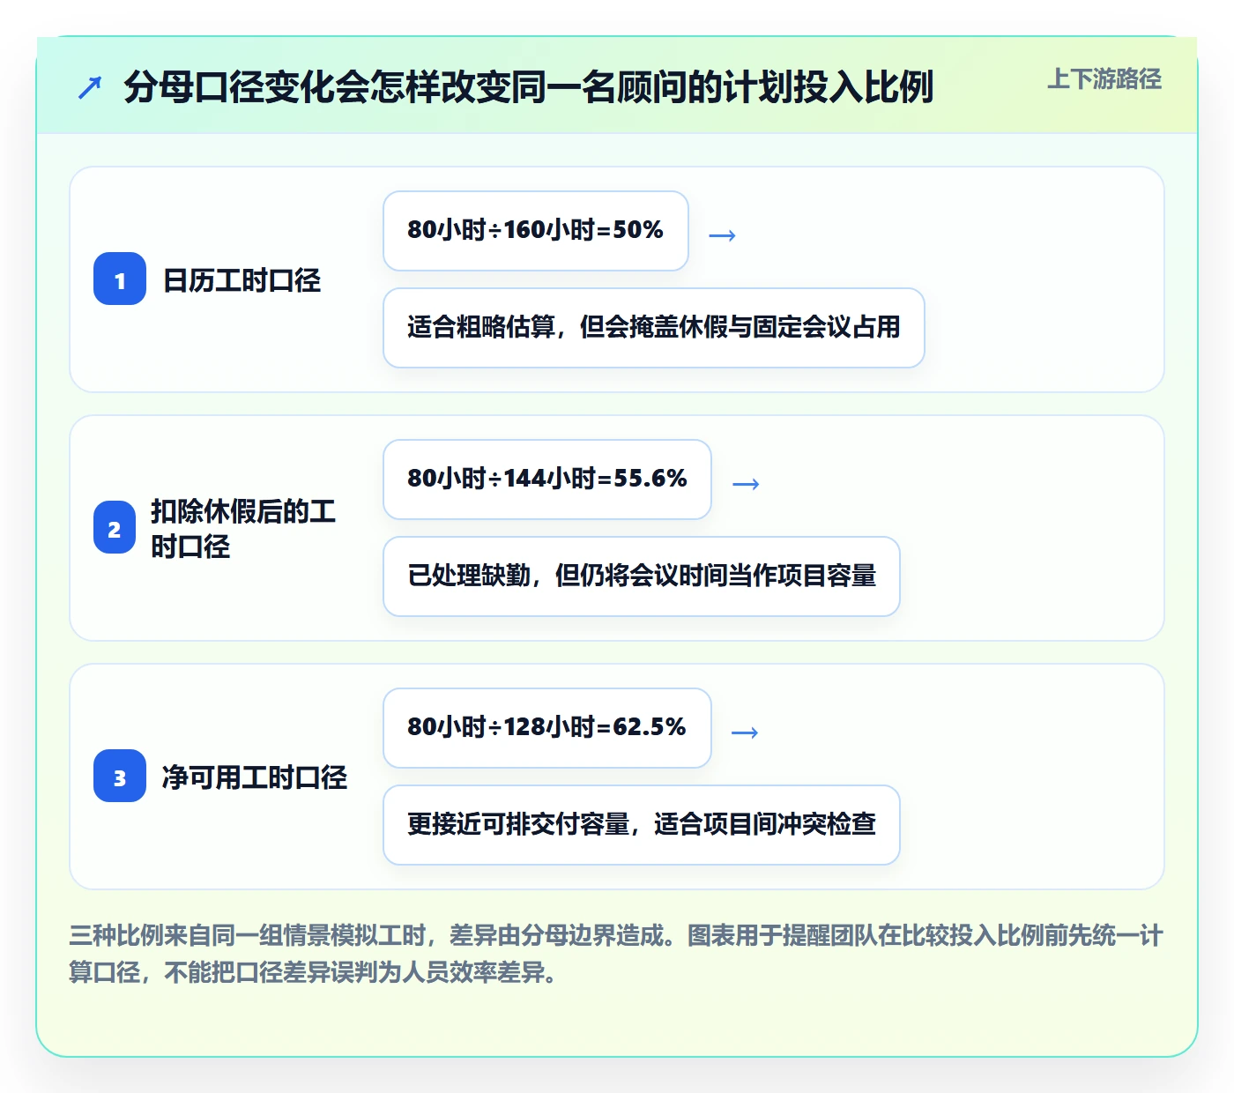Click the arrow next to the 55.6% formula
This screenshot has width=1234, height=1093.
(x=746, y=484)
